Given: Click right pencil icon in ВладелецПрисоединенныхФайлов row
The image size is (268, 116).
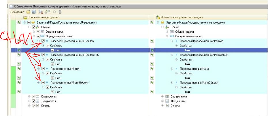Looking at the screenshot, I should 152,41.
